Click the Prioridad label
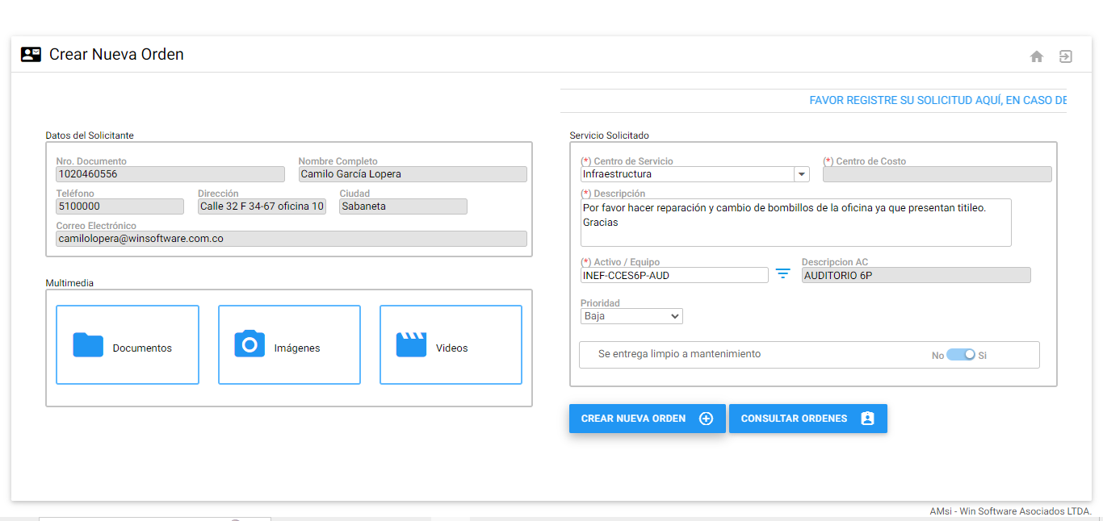Screen dimensions: 1103x521 [x=600, y=303]
